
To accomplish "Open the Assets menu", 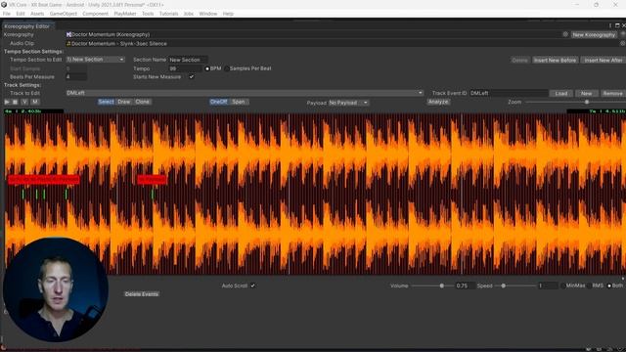I will (37, 14).
